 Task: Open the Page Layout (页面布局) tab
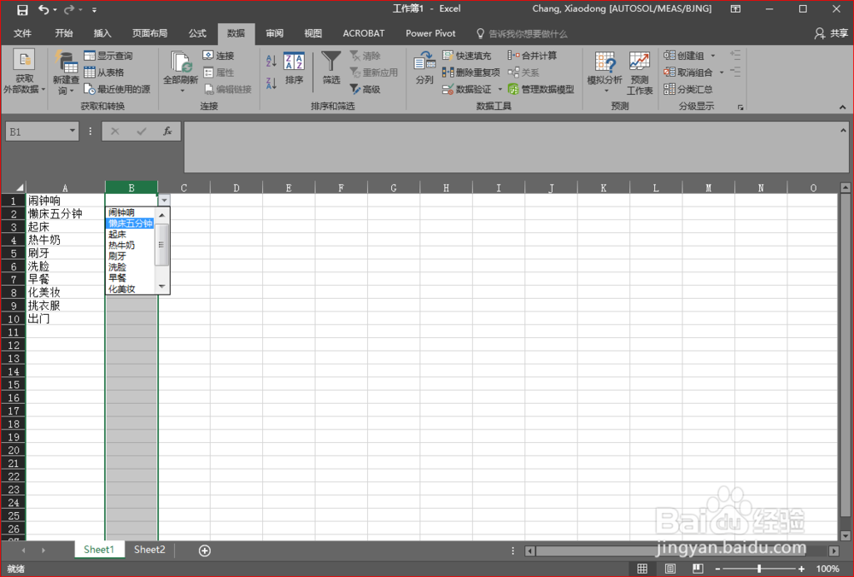coord(149,33)
